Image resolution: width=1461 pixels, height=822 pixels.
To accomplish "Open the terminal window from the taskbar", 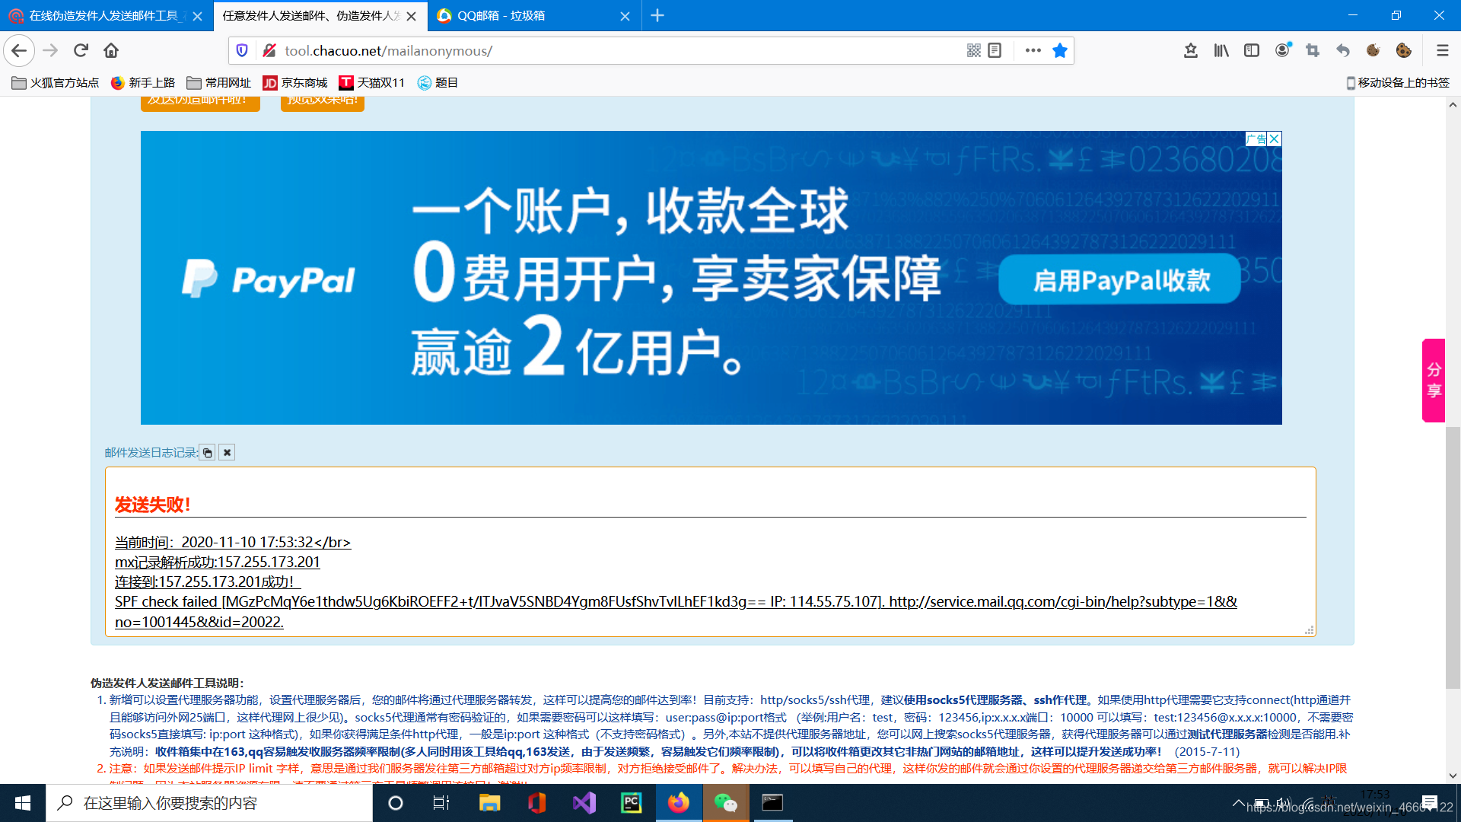I will point(773,803).
